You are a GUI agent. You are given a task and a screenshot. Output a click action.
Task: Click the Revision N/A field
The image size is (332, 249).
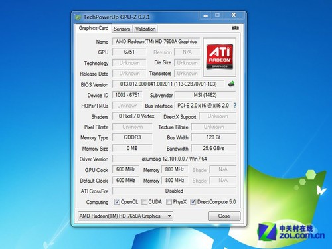187,52
